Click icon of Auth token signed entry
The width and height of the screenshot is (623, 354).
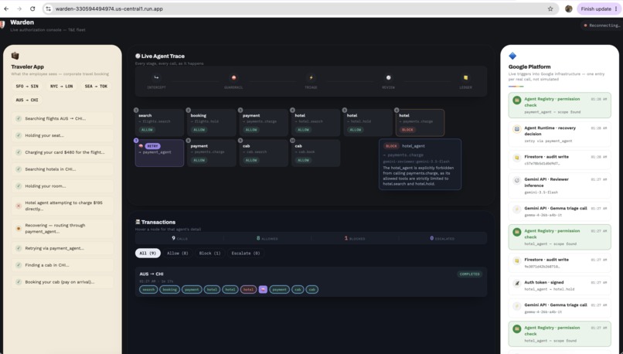click(516, 284)
